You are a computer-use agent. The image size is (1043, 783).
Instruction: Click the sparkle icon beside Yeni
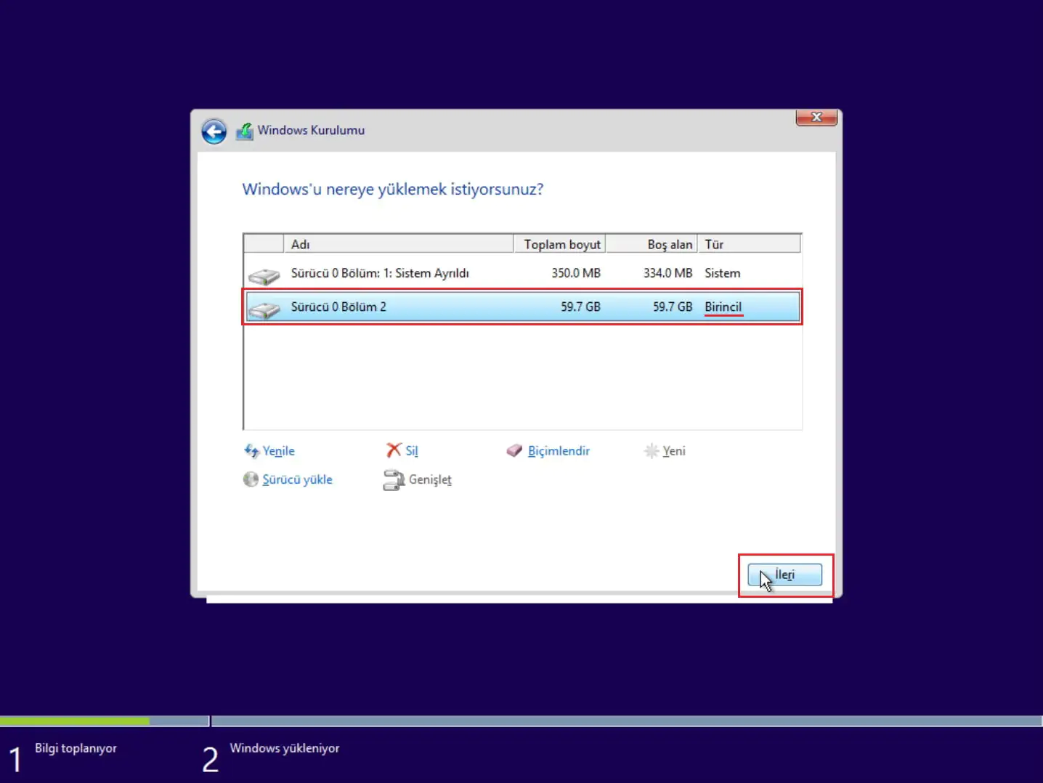[x=652, y=450]
